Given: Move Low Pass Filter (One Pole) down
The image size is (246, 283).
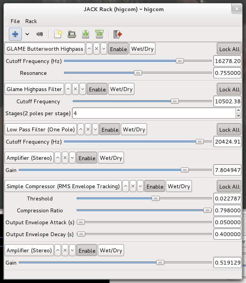Looking at the screenshot, I should point(95,129).
